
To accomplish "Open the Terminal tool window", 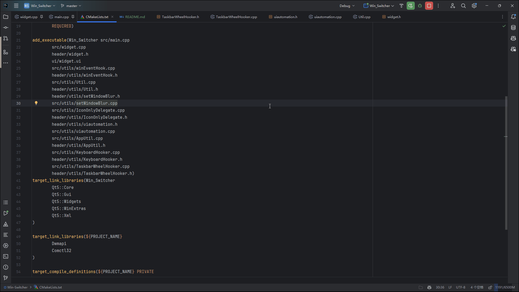I will click(x=6, y=256).
